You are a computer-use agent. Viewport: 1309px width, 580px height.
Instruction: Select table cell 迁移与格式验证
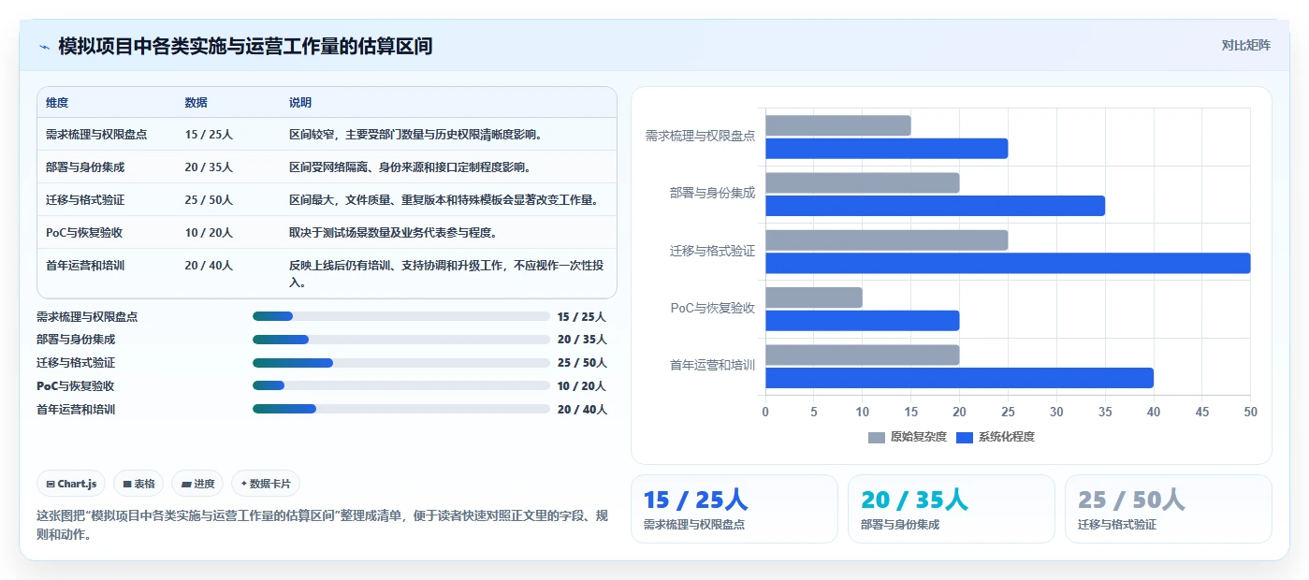pyautogui.click(x=85, y=200)
